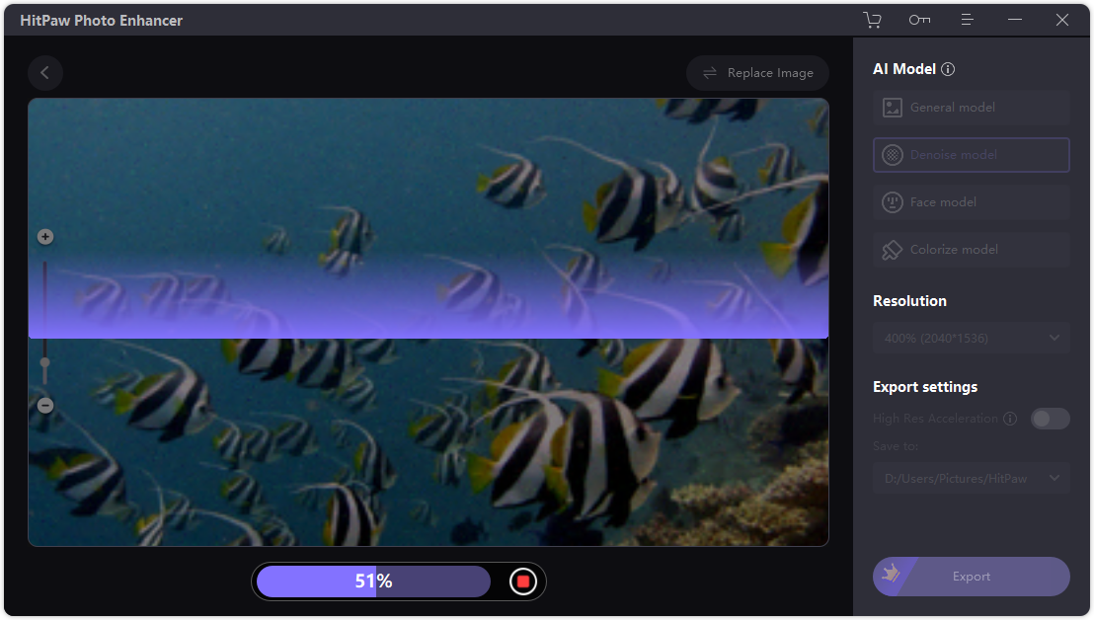Select the Denoise model option

pos(972,155)
